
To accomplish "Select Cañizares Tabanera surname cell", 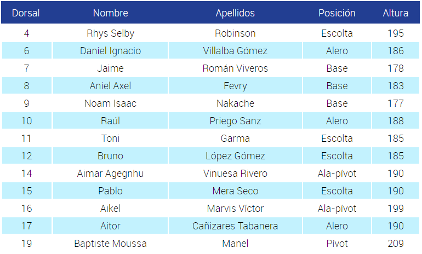I will [235, 226].
